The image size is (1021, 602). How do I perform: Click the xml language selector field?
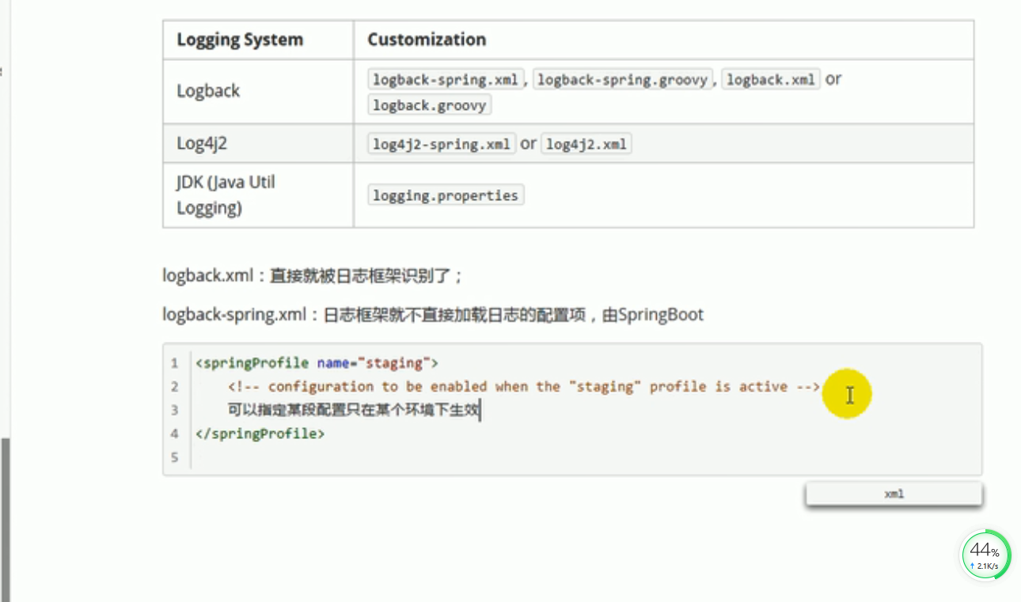coord(894,494)
